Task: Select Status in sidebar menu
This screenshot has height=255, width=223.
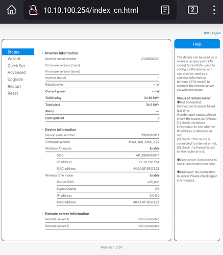Action: click(18, 52)
